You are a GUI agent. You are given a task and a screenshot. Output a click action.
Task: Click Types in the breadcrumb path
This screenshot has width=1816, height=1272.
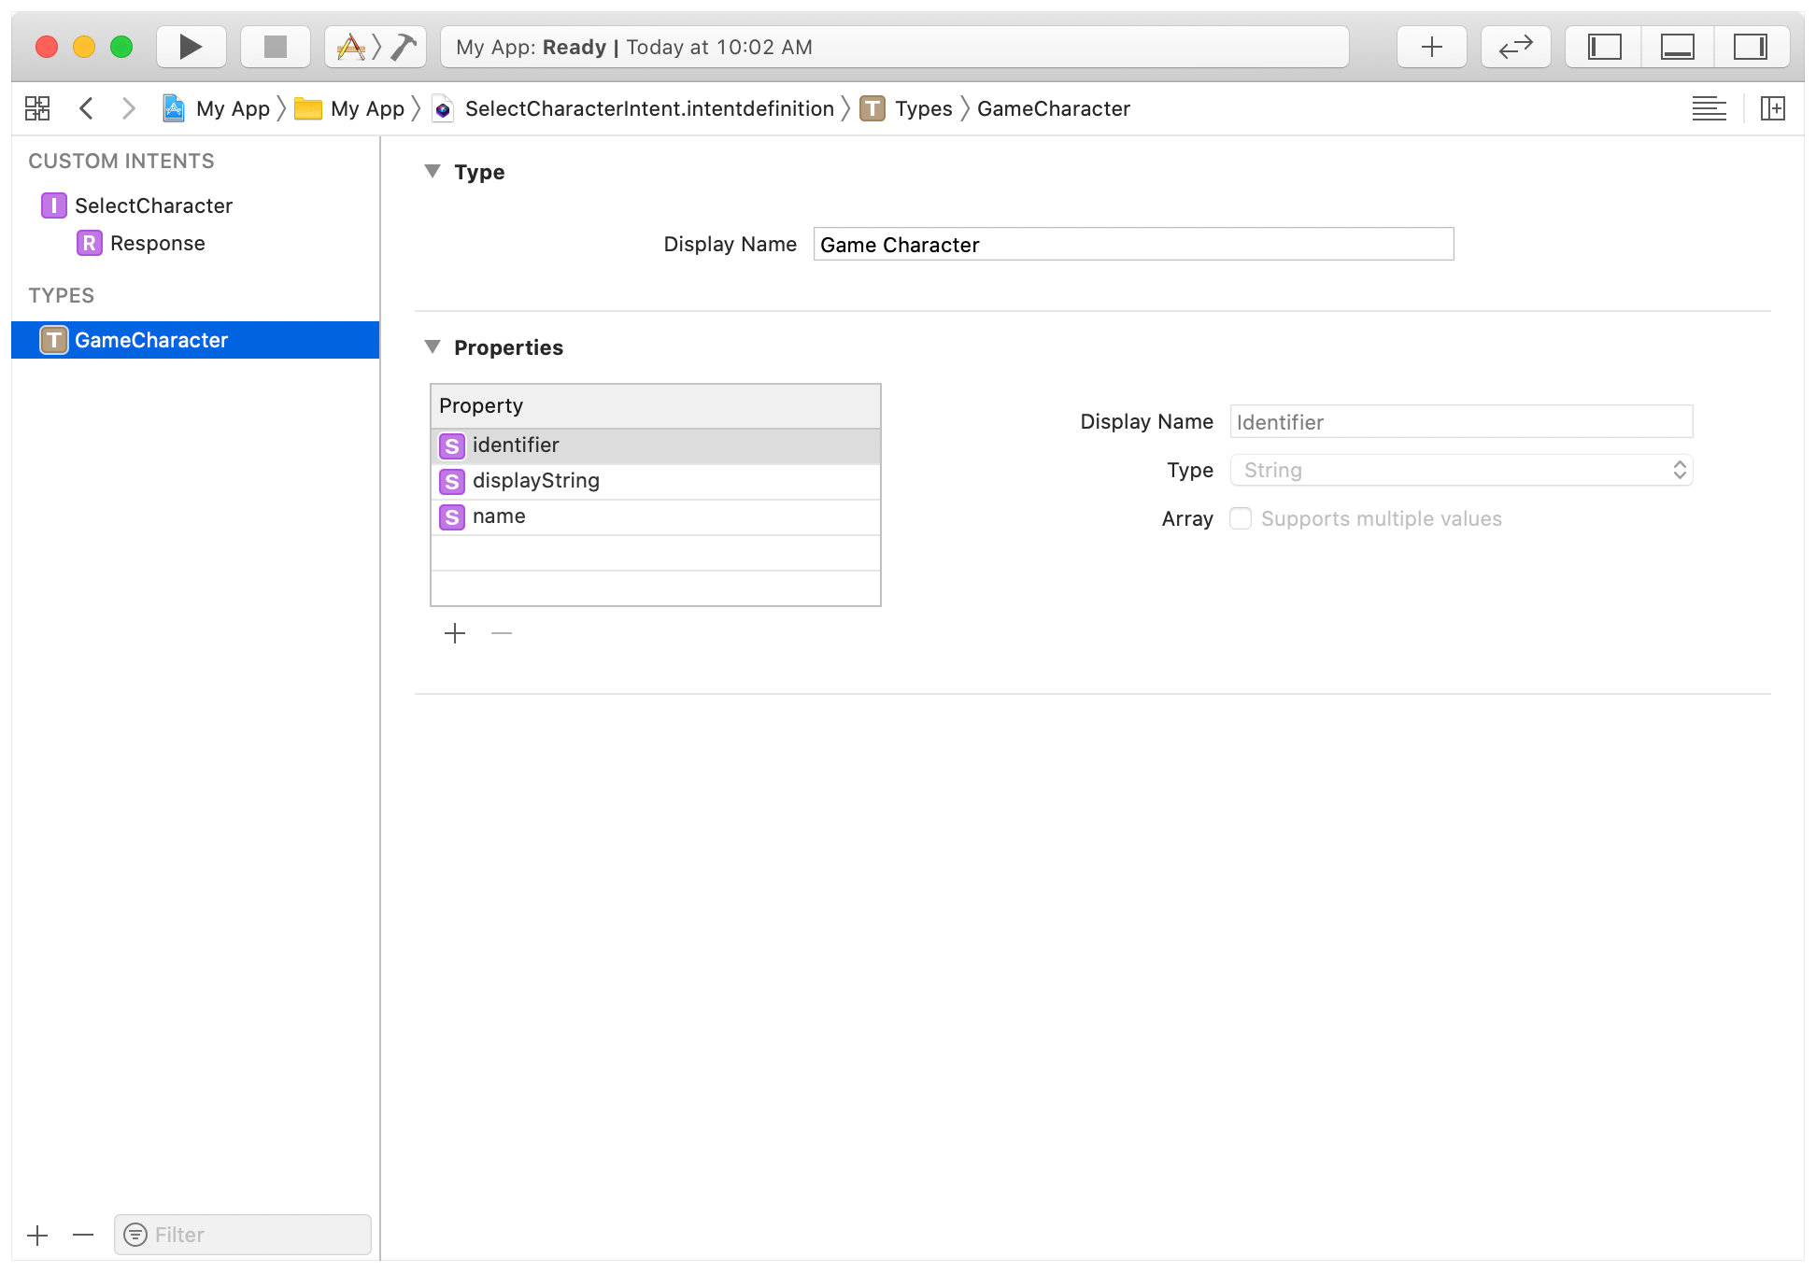pyautogui.click(x=922, y=108)
